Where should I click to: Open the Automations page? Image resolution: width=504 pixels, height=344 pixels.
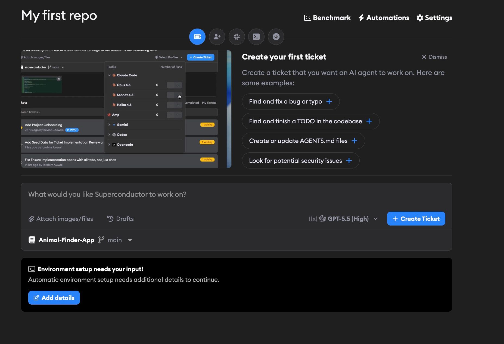coord(384,18)
